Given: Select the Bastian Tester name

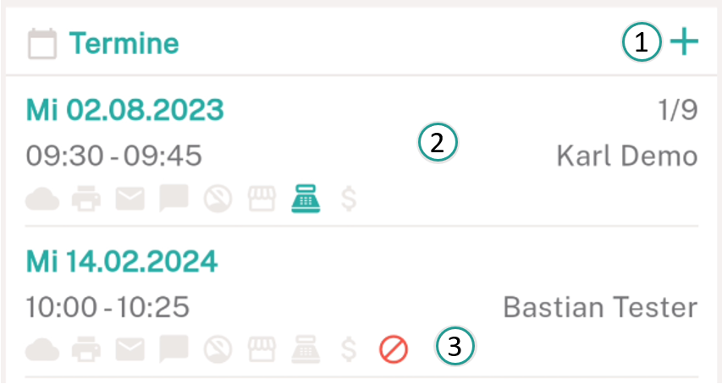Looking at the screenshot, I should tap(600, 307).
